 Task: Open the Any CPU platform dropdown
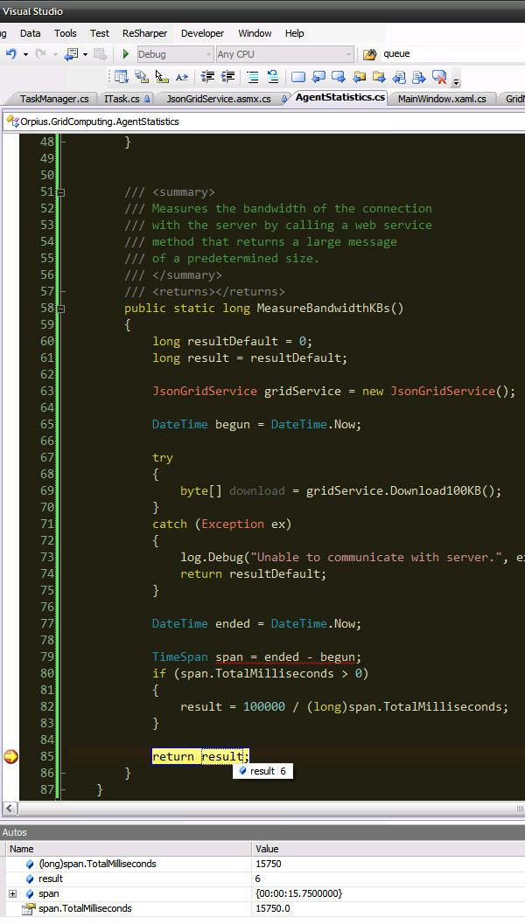(x=285, y=54)
